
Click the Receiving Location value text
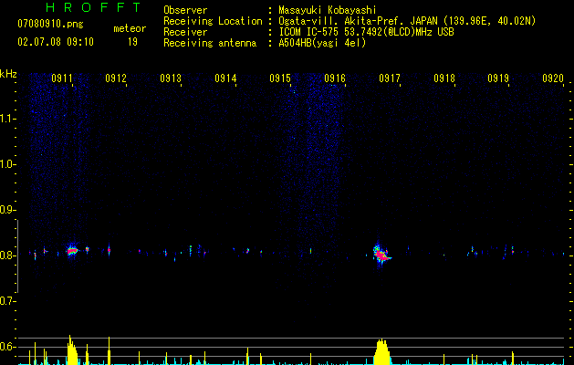click(x=407, y=21)
